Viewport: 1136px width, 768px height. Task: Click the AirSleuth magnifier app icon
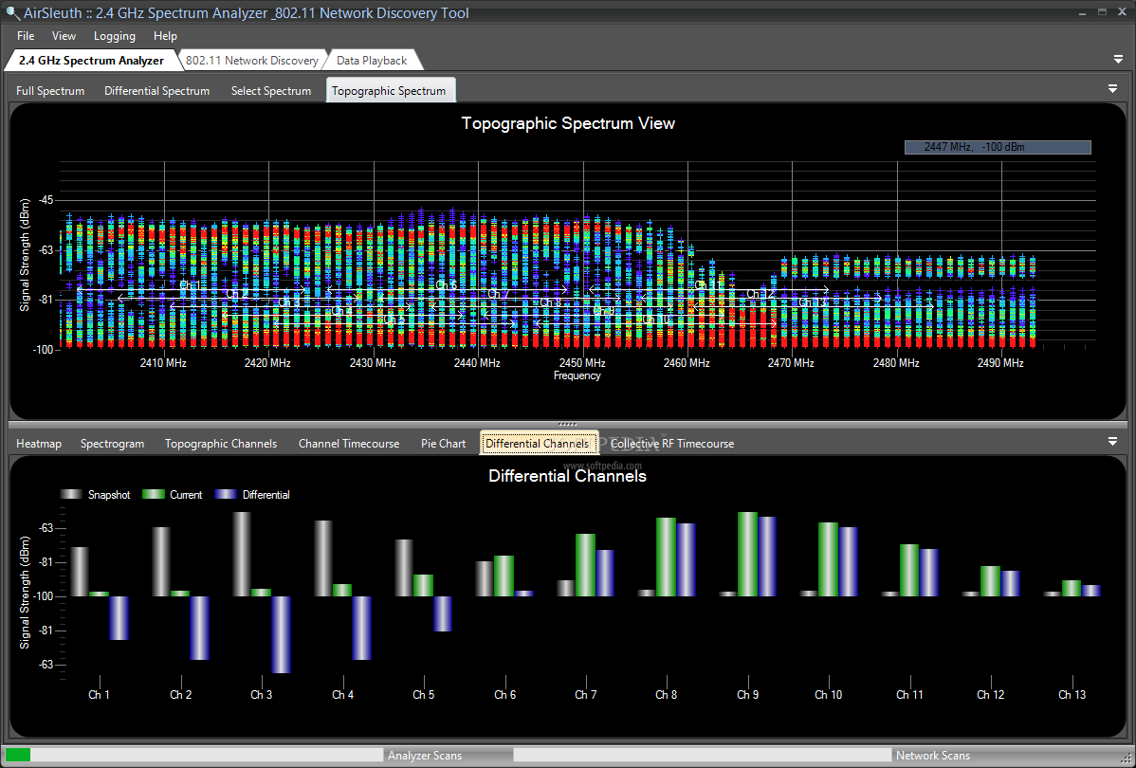[x=11, y=12]
